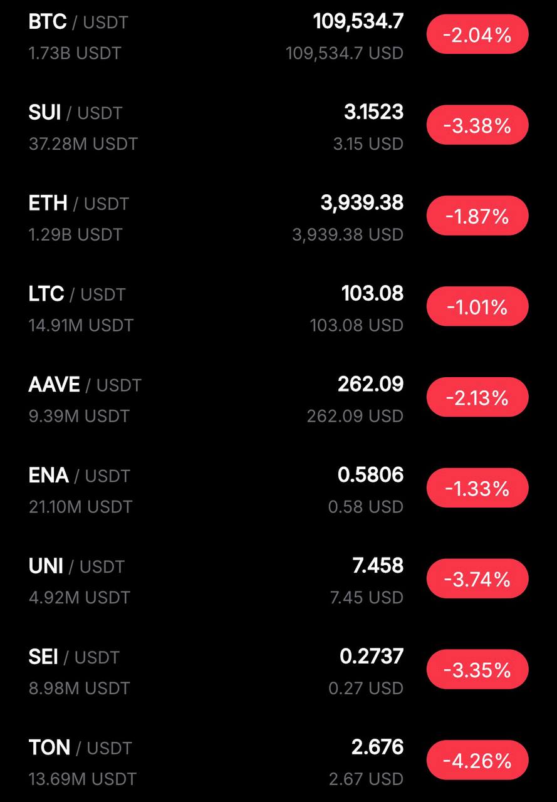Viewport: 557px width, 802px height.
Task: Open the BTC / USDT pair
Action: 78,22
